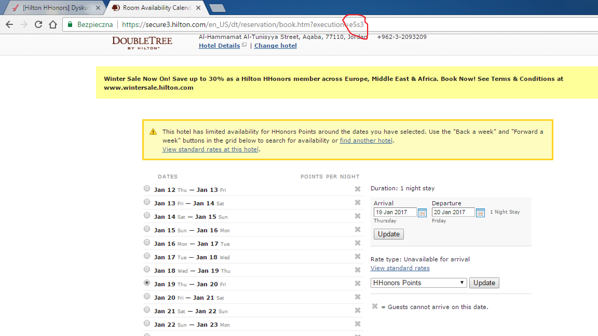Open the Hotel Details link
The height and width of the screenshot is (336, 598).
(219, 46)
